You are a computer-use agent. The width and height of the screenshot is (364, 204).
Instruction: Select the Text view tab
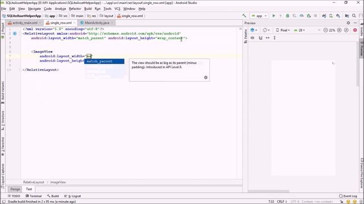pyautogui.click(x=29, y=189)
